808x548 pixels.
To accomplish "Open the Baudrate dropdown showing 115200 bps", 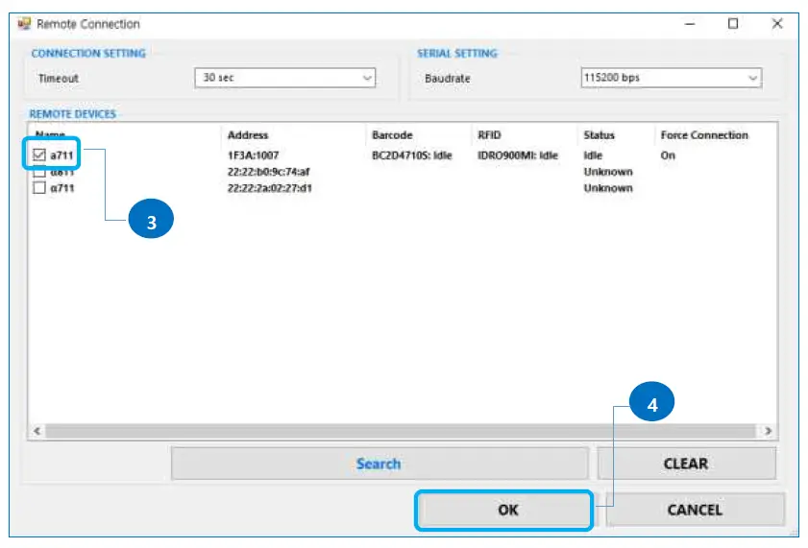I will [671, 78].
